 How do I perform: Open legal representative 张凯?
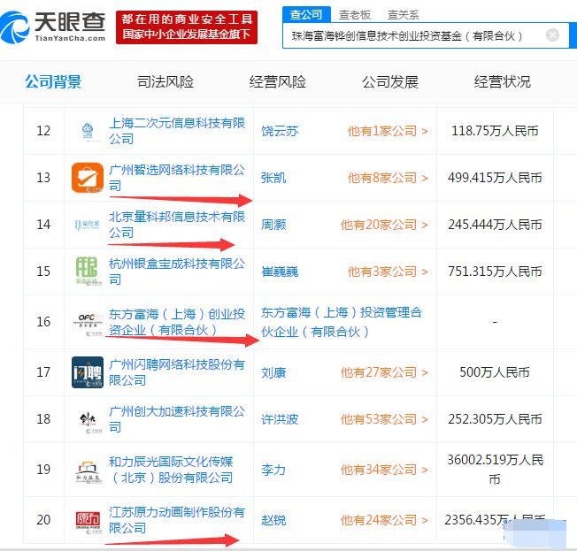point(273,178)
